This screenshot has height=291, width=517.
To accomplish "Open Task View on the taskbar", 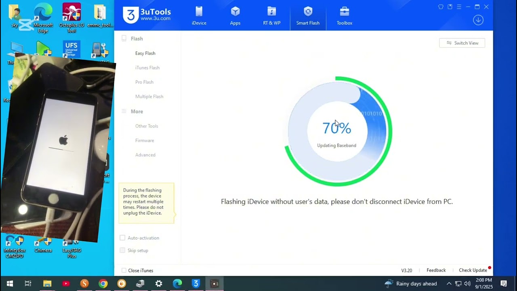I will pos(28,284).
